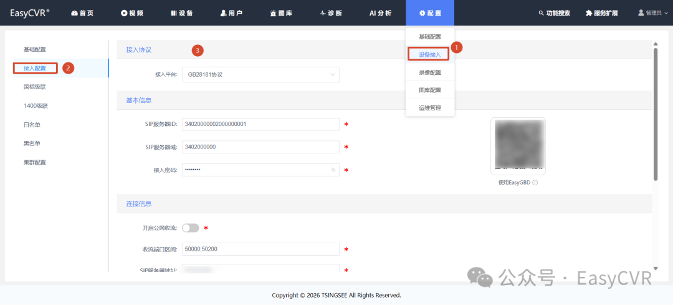Image resolution: width=673 pixels, height=305 pixels.
Task: Click the magnifier icon by 功能搜索
Action: (x=542, y=13)
